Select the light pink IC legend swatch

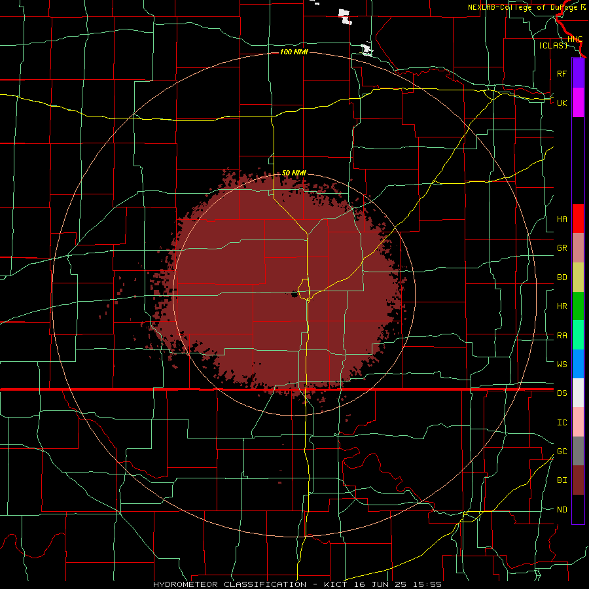tap(578, 422)
